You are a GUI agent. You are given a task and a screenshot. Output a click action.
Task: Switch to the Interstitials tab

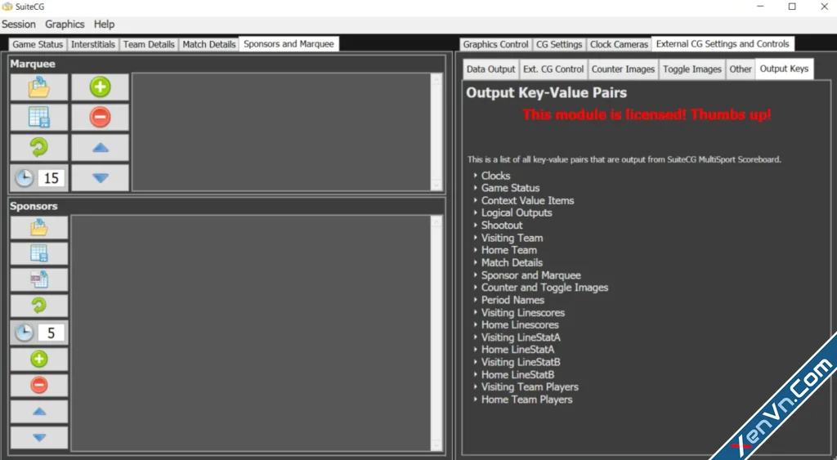(93, 44)
